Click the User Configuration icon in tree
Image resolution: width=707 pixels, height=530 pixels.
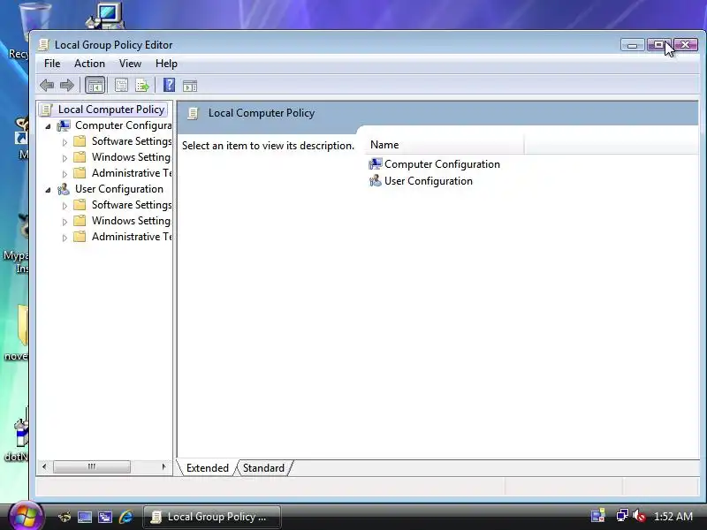pyautogui.click(x=64, y=189)
